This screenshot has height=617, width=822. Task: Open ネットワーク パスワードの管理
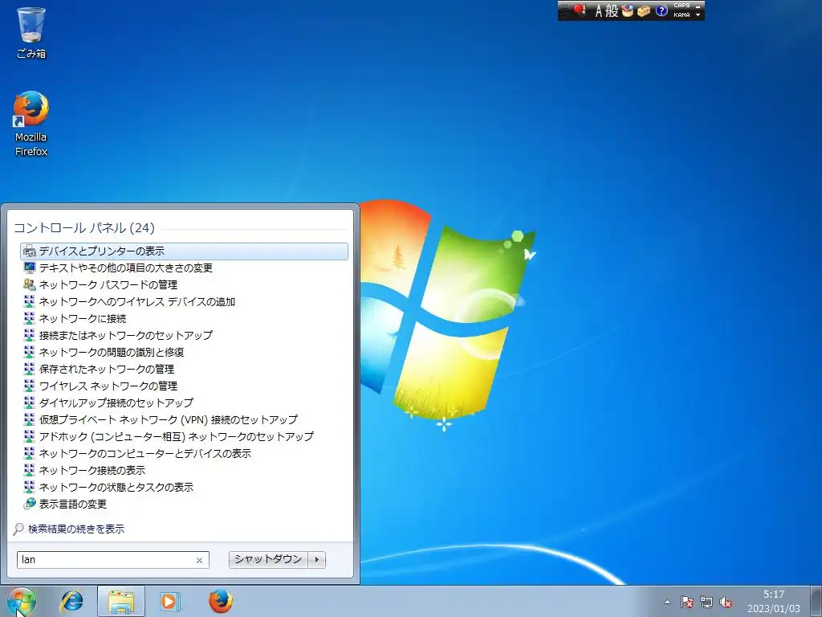click(x=184, y=285)
